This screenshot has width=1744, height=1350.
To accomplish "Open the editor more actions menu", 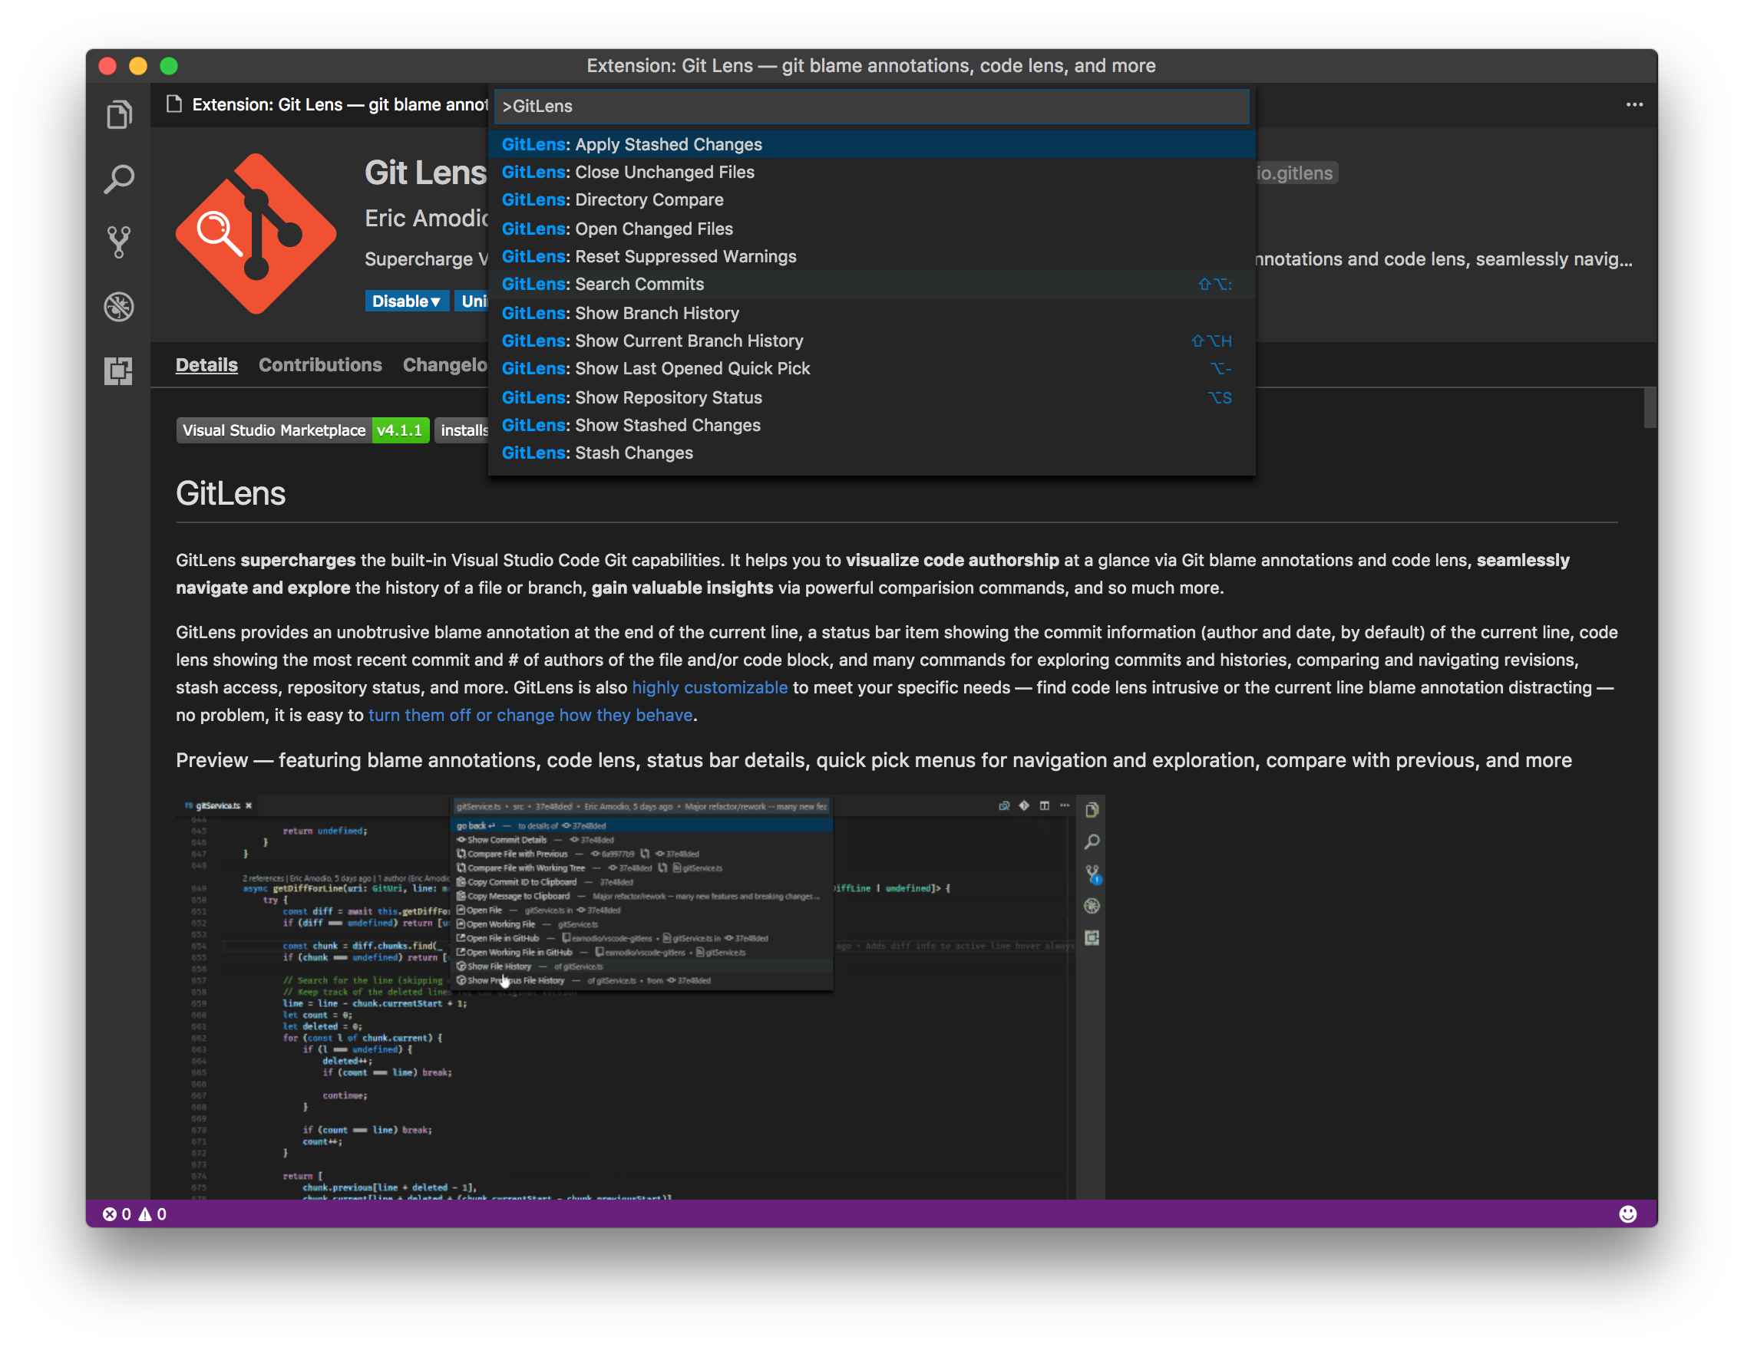I will tap(1634, 104).
